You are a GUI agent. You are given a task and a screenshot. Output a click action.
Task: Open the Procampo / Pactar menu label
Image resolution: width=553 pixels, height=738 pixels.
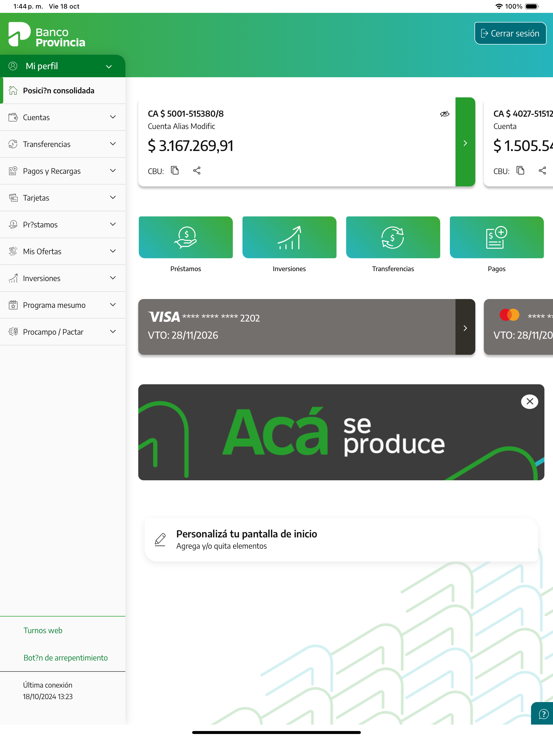tap(53, 332)
